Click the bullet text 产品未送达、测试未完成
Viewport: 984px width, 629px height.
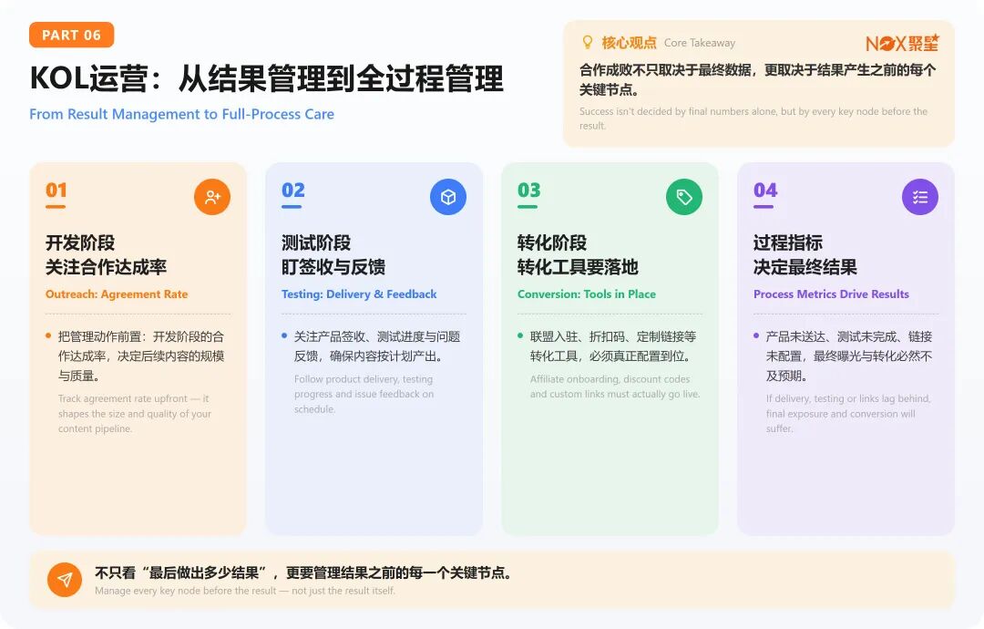click(849, 356)
